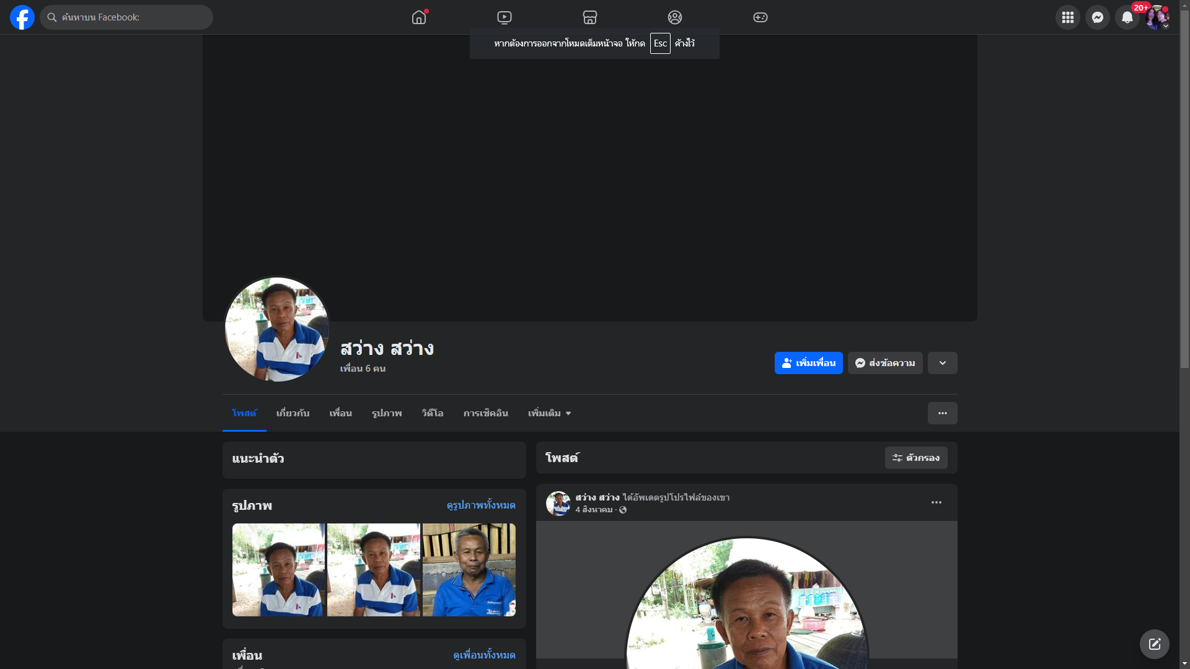Screen dimensions: 1190x669
Task: Switch to the เกี่ยวกับ tab
Action: coord(293,413)
